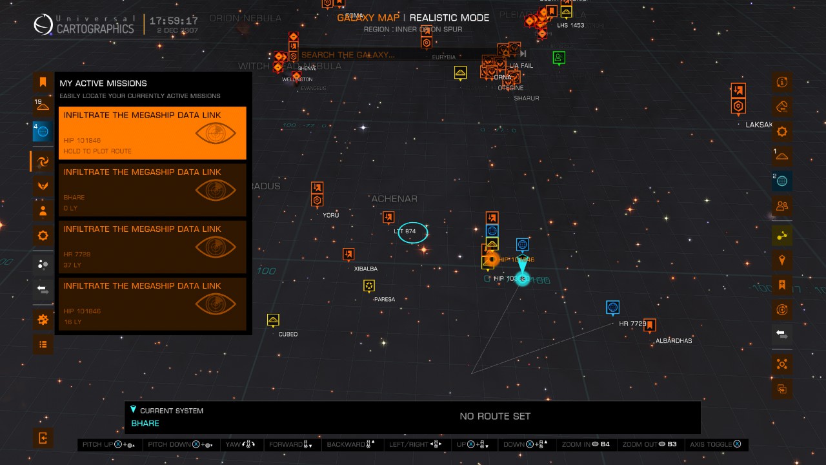The image size is (826, 465).
Task: Click the orange marker stack above LAKSAK
Action: point(738,98)
